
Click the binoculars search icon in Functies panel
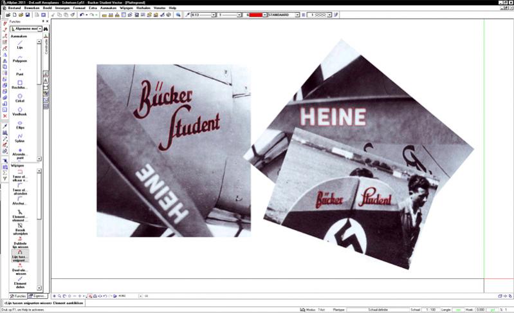pos(46,29)
